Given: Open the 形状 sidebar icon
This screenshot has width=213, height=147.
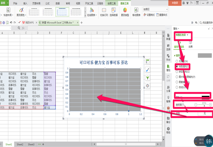Looking at the screenshot, I should 168,58.
